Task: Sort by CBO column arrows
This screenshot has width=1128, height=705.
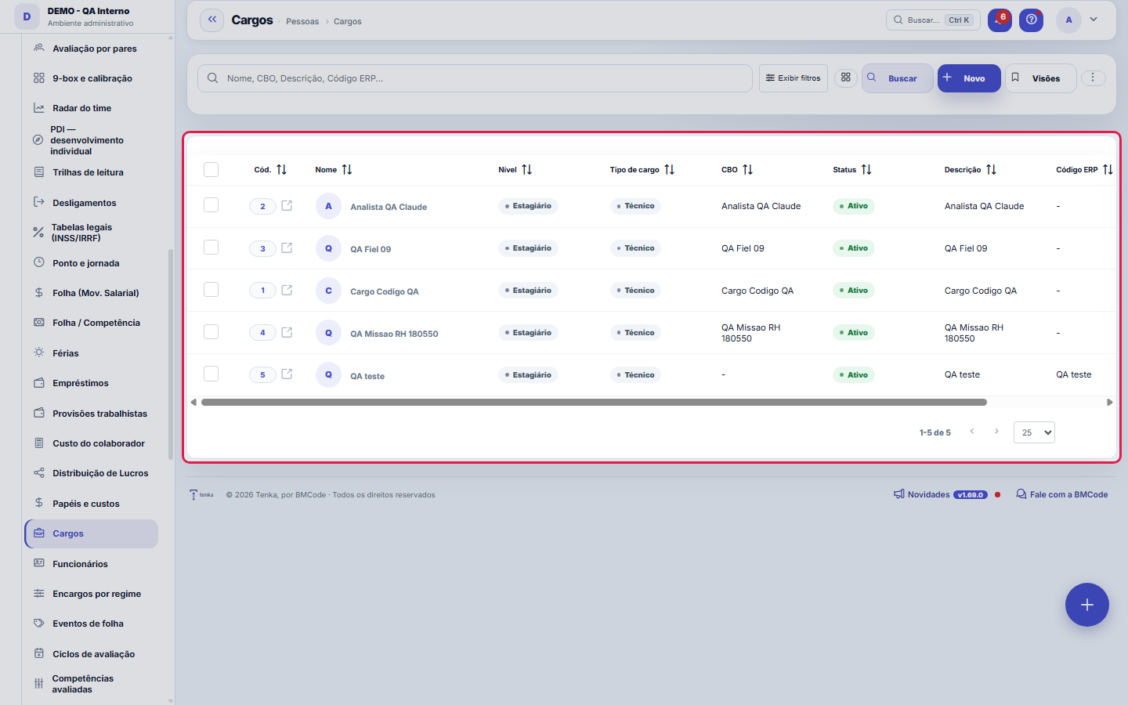Action: pyautogui.click(x=748, y=170)
